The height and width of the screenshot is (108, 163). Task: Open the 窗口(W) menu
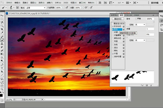pos(82,3)
